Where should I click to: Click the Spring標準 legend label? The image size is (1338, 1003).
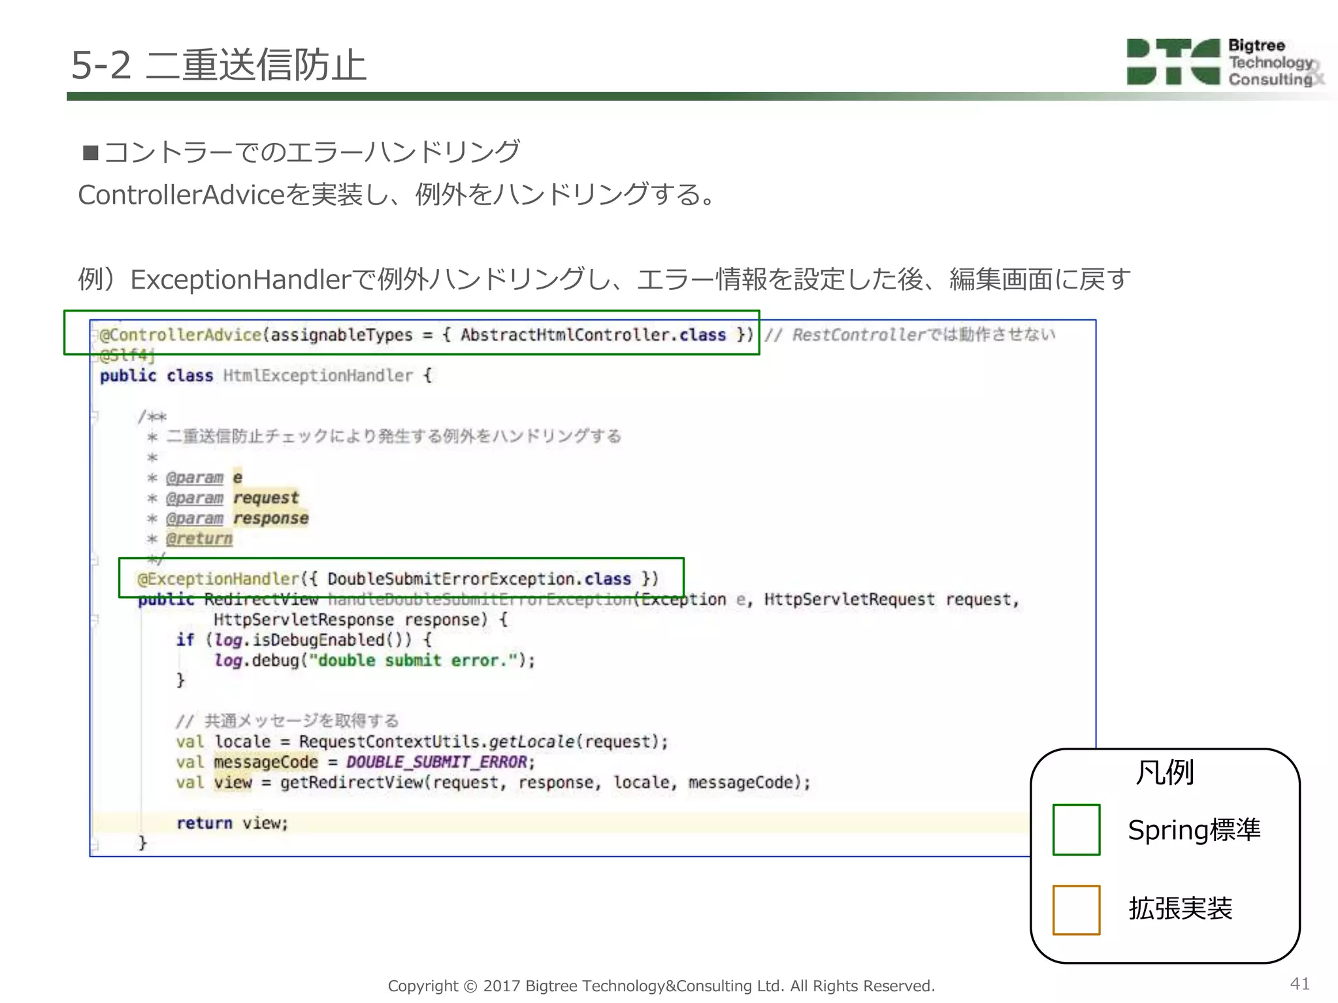(x=1194, y=830)
